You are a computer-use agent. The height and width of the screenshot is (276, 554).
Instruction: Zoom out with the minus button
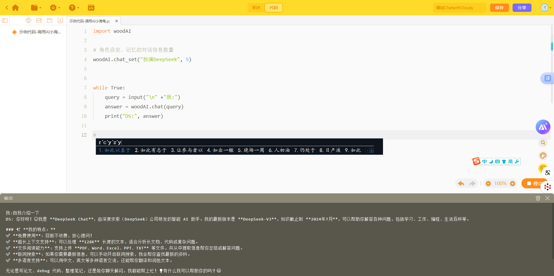pos(488,184)
